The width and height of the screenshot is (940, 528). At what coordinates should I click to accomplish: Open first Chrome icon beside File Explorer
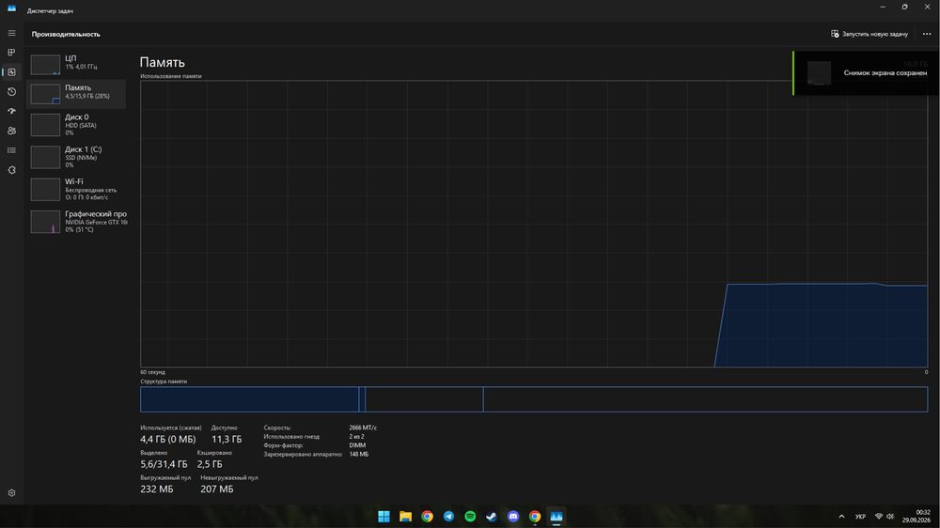[427, 516]
